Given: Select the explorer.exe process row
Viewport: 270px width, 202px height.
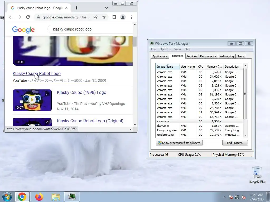Looking at the screenshot, I should click(199, 135).
